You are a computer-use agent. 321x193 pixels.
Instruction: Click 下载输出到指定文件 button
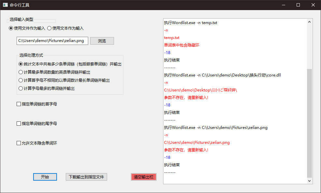pyautogui.click(x=86, y=177)
